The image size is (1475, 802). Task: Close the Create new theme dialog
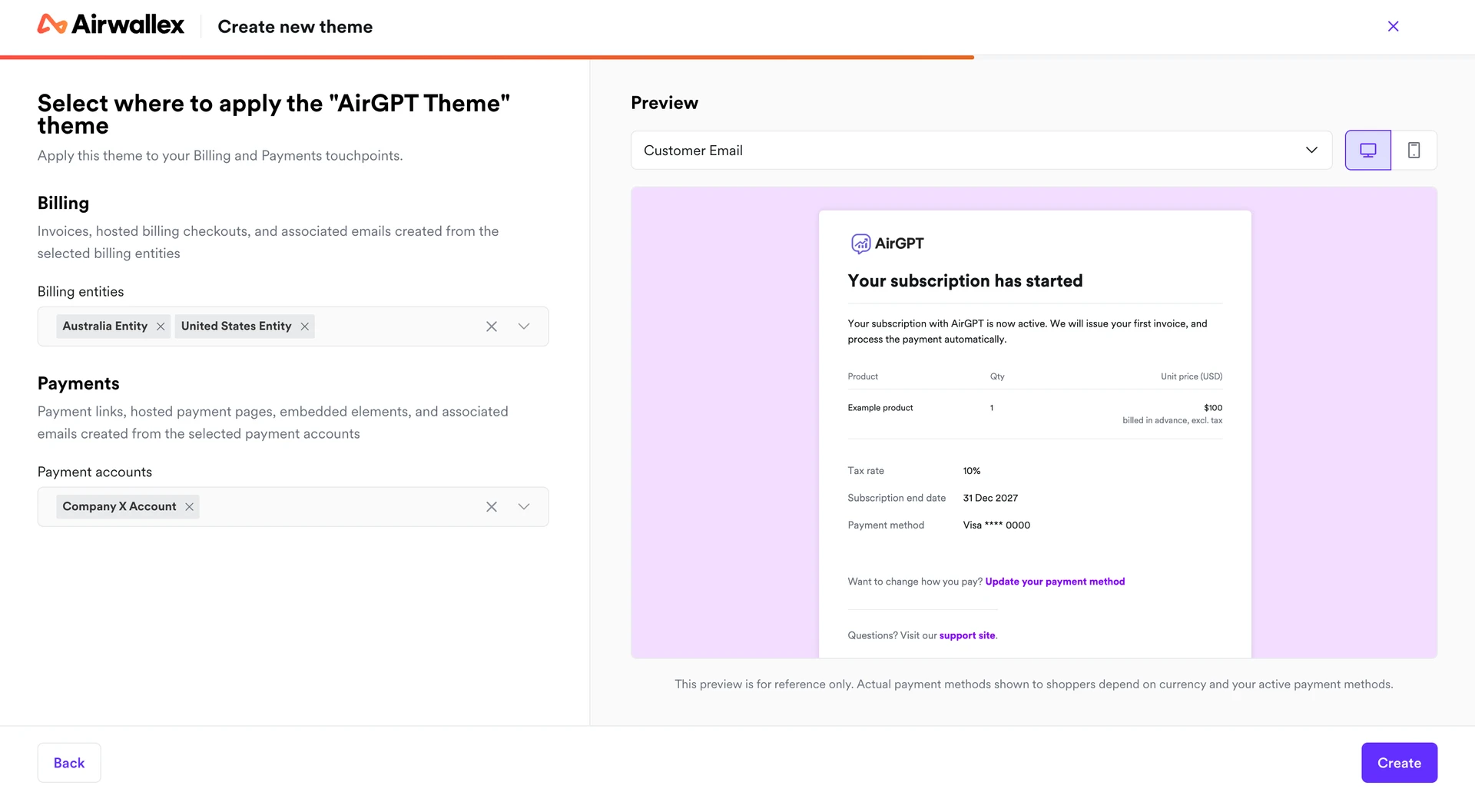pos(1393,26)
